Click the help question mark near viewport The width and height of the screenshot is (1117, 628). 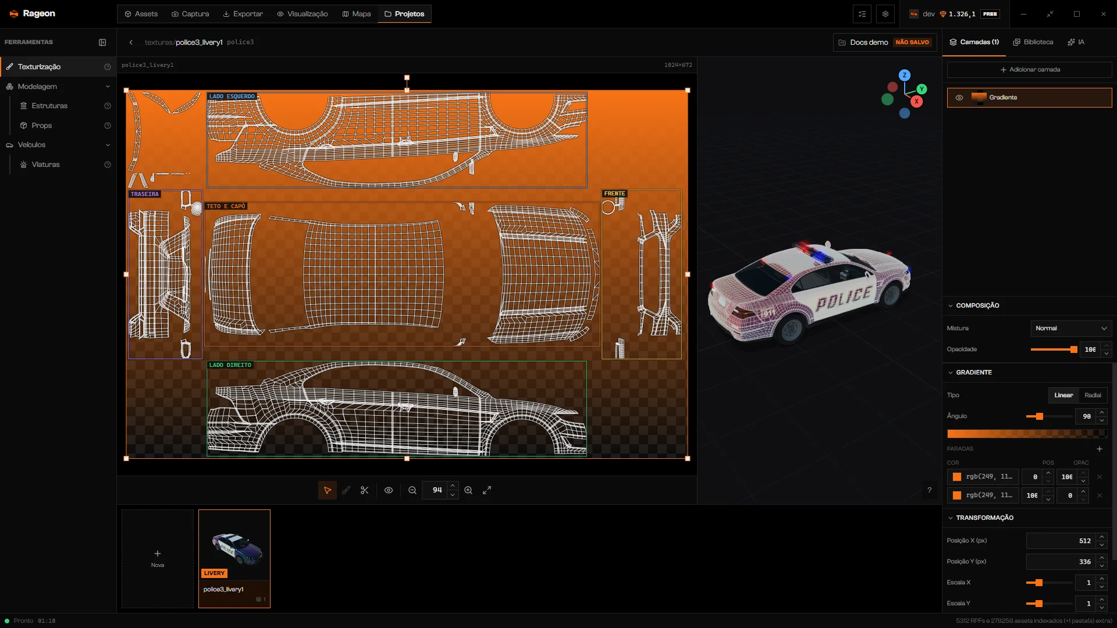point(930,490)
